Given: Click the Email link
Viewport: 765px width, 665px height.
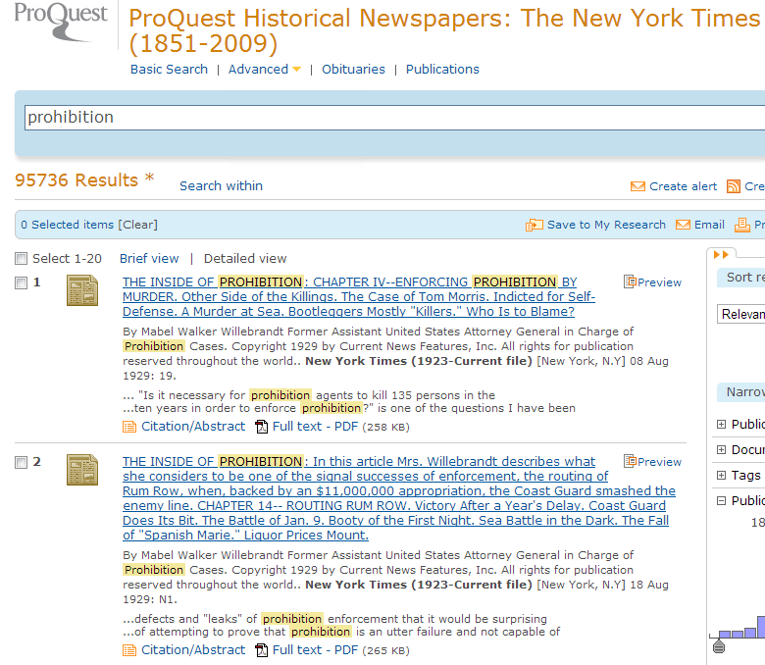Looking at the screenshot, I should [709, 225].
